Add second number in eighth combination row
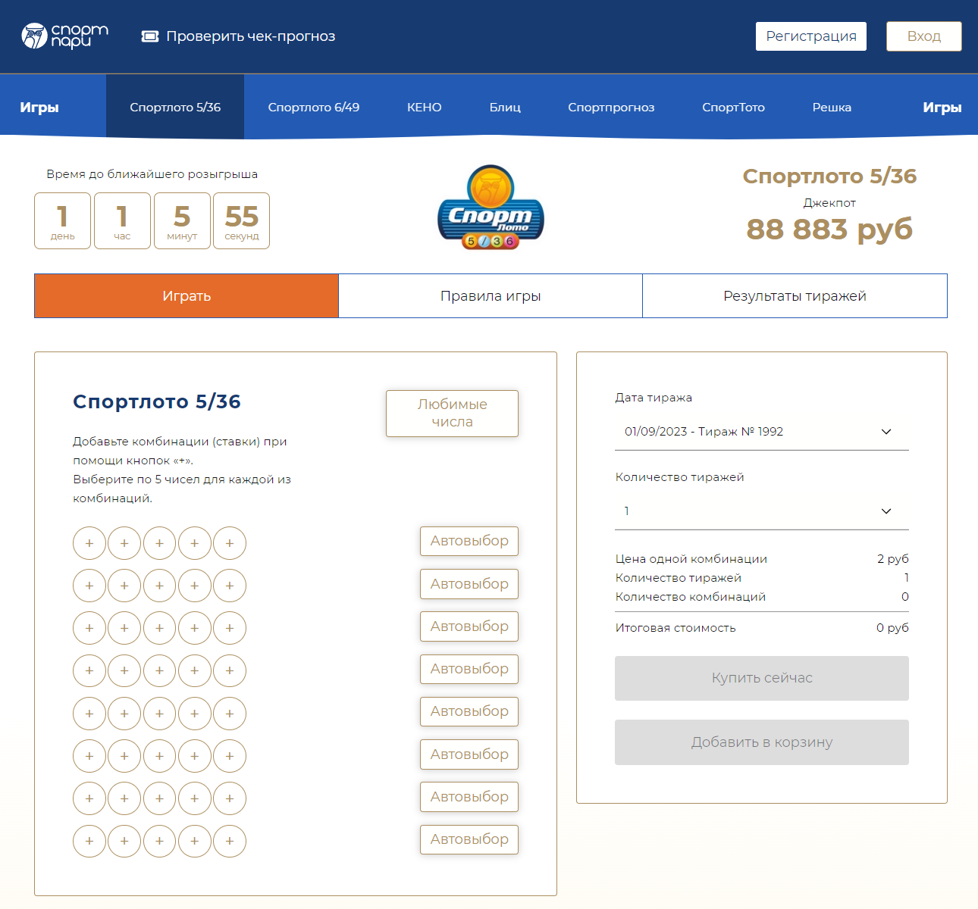 pyautogui.click(x=124, y=841)
